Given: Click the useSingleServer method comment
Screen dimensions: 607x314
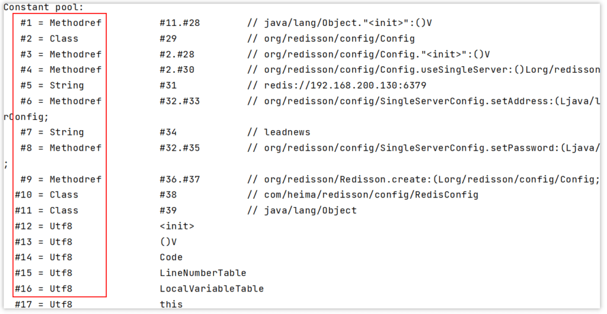Looking at the screenshot, I should (423, 70).
